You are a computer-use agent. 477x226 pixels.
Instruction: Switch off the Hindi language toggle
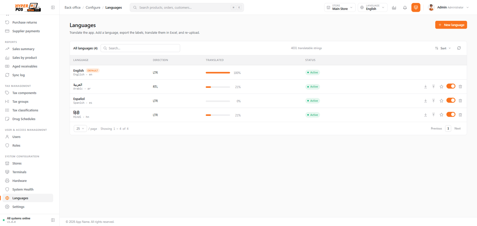[x=451, y=115]
